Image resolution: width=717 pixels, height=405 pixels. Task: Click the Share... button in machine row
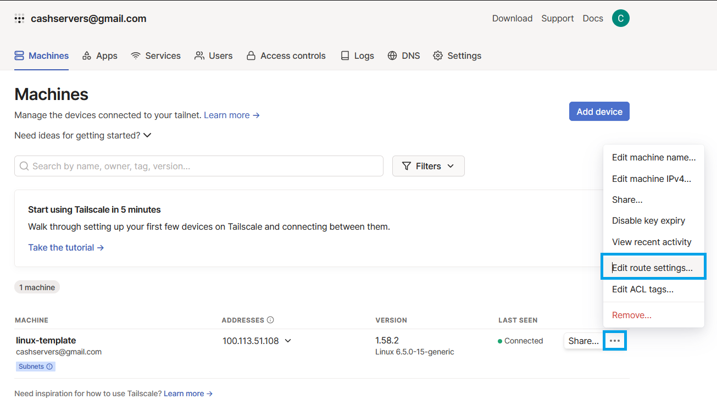[x=583, y=341]
